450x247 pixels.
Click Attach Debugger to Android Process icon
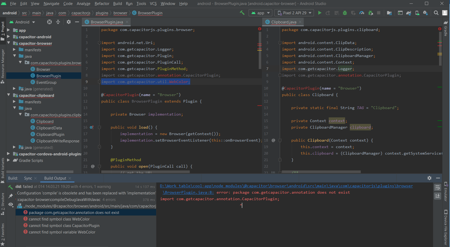371,13
